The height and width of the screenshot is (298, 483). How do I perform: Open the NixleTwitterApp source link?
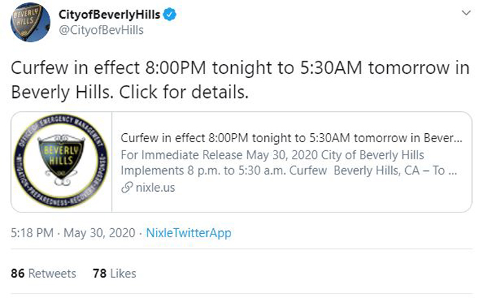188,233
